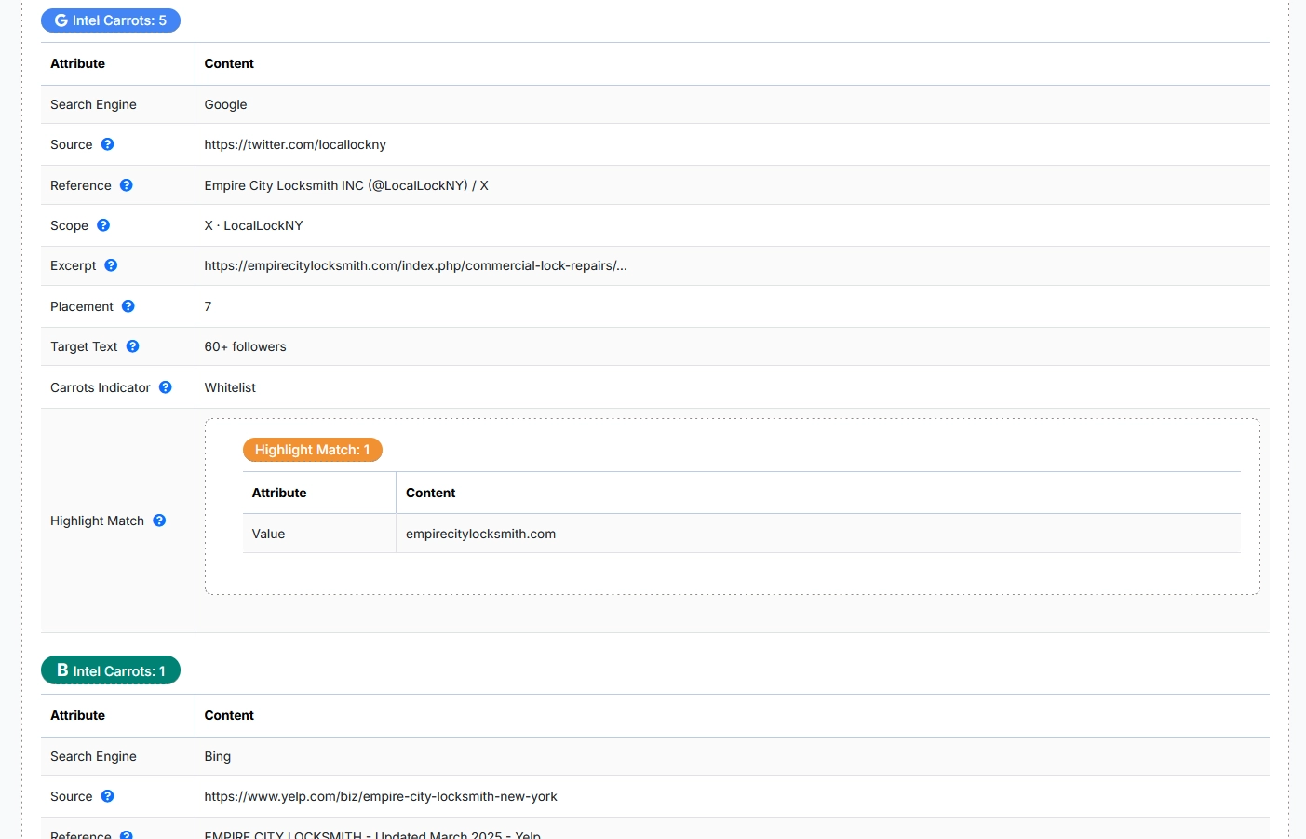The width and height of the screenshot is (1306, 839).
Task: Select the 'X · LocalLockNY' scope value
Action: tap(253, 225)
